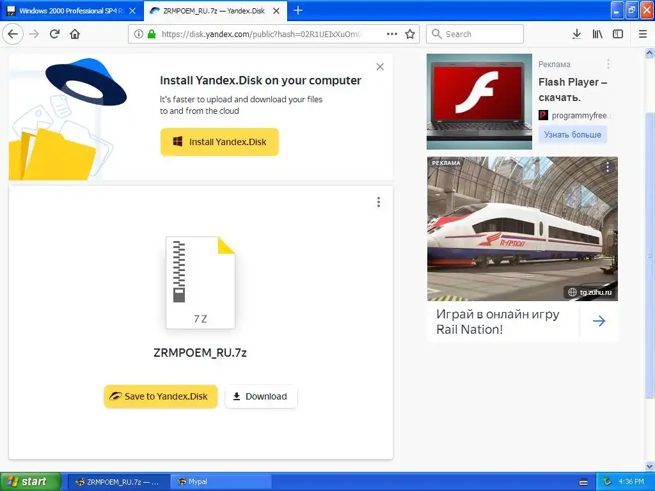Click the vertical scrollbar thumb

pyautogui.click(x=649, y=254)
